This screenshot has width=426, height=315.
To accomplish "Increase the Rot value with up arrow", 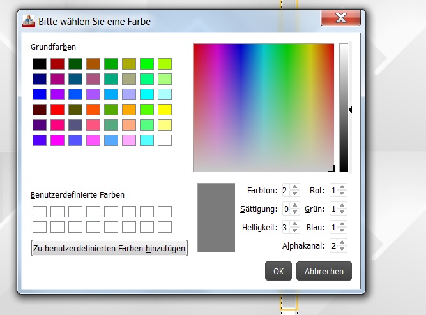I will tap(343, 187).
